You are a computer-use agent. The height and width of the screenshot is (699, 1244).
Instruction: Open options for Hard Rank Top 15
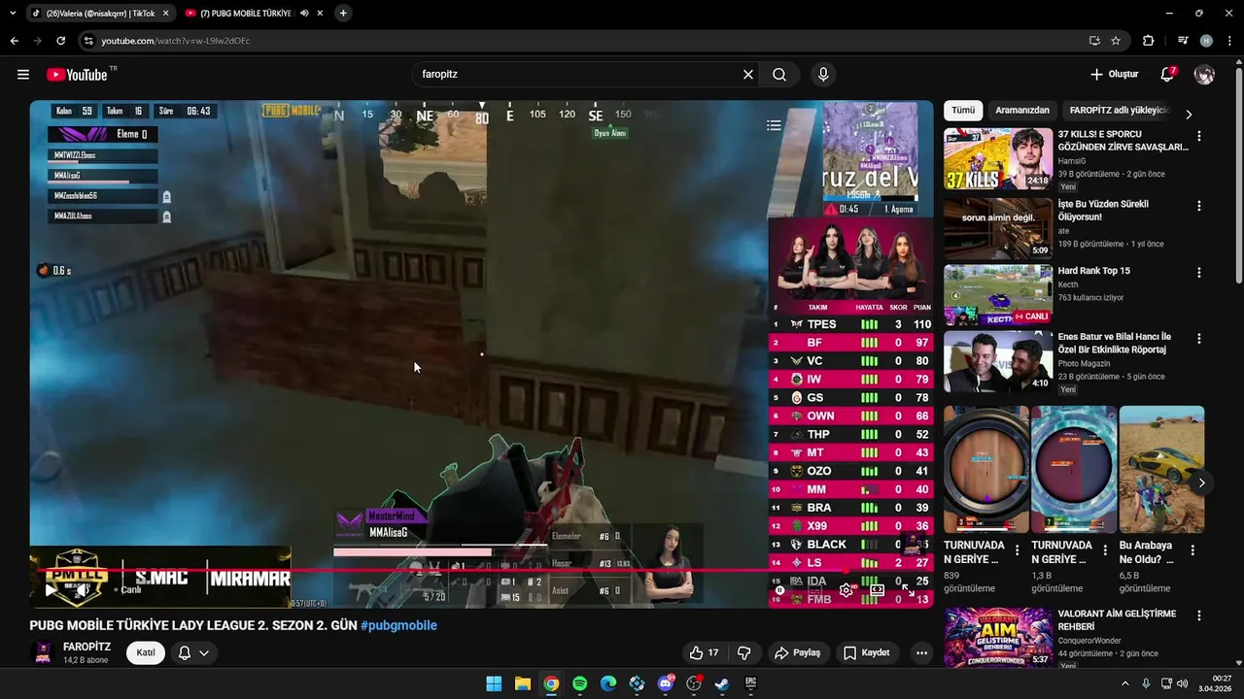coord(1198,273)
